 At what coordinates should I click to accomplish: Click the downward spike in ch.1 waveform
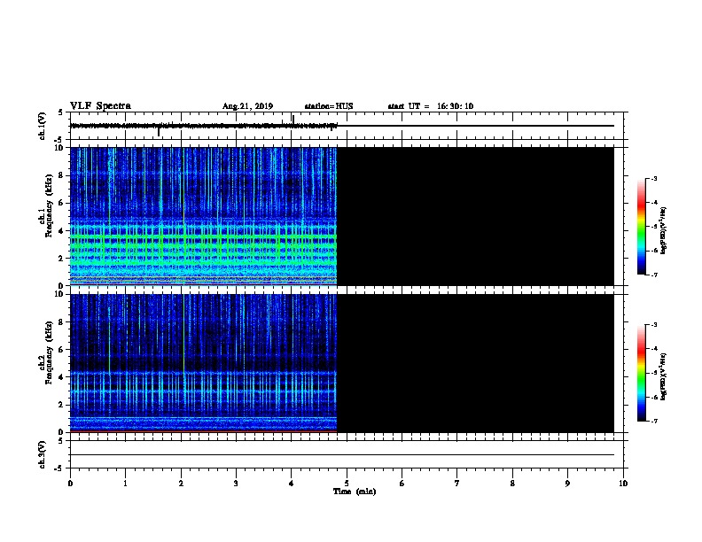(x=159, y=131)
